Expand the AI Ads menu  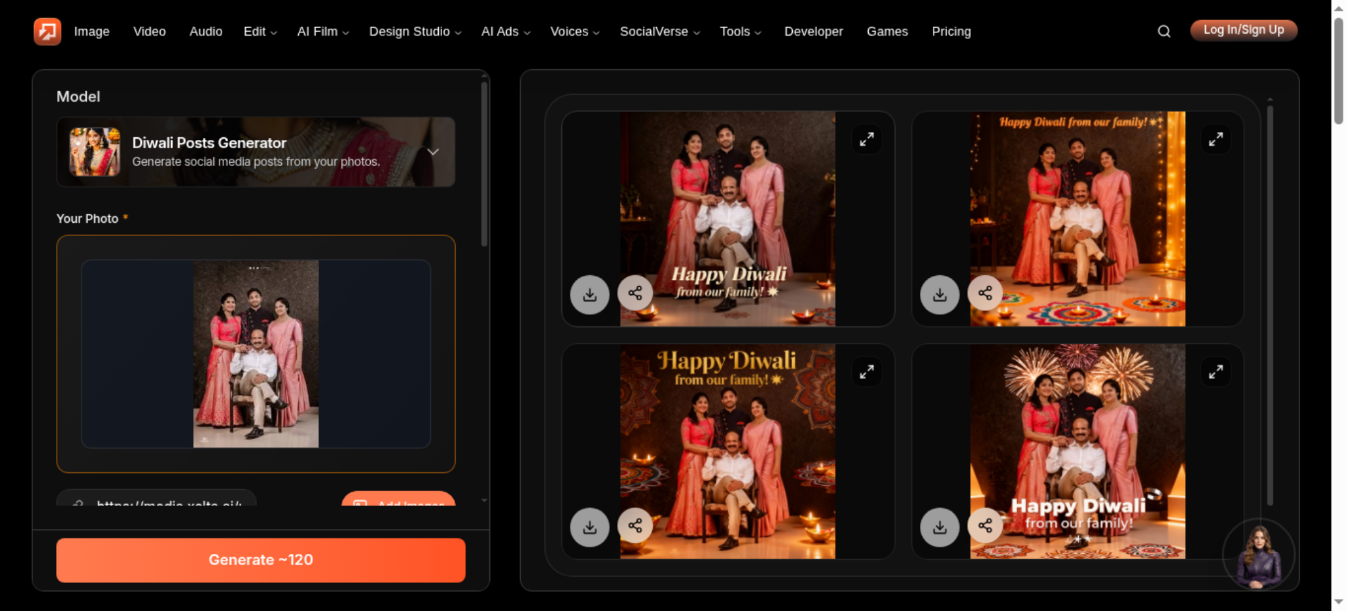[x=505, y=32]
